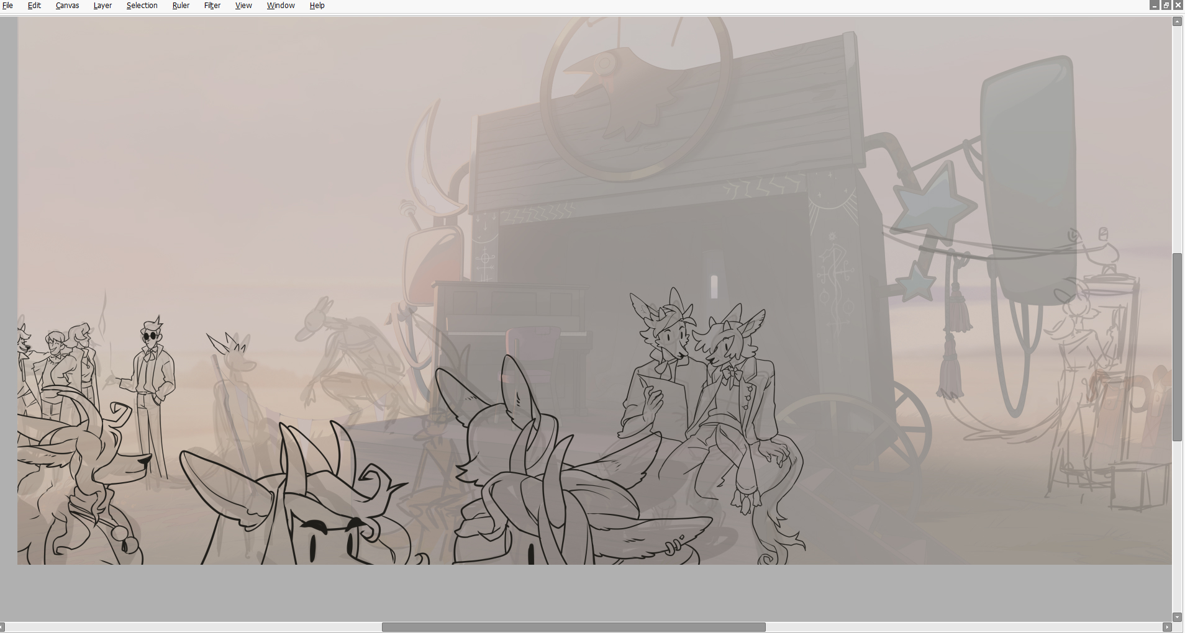Click the vertical scrollbar thumb
This screenshot has height=633, width=1185.
(x=1178, y=348)
